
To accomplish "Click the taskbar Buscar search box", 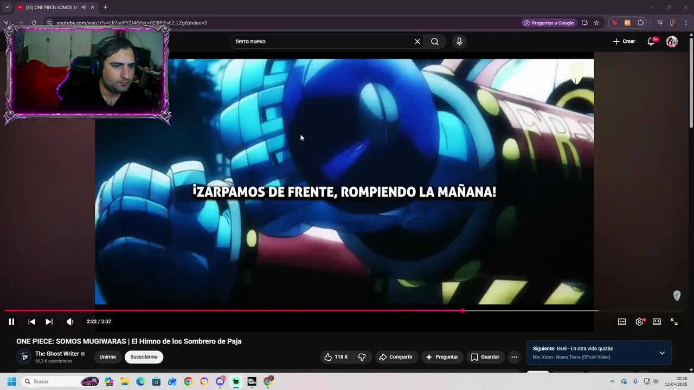I will tap(60, 381).
